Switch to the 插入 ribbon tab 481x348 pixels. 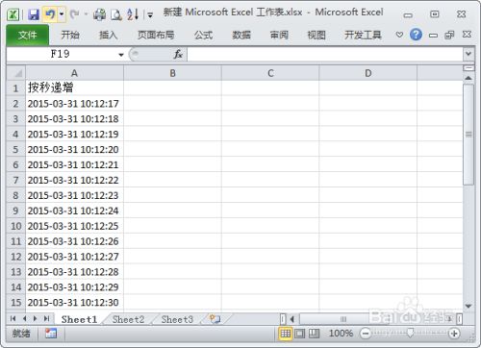108,35
